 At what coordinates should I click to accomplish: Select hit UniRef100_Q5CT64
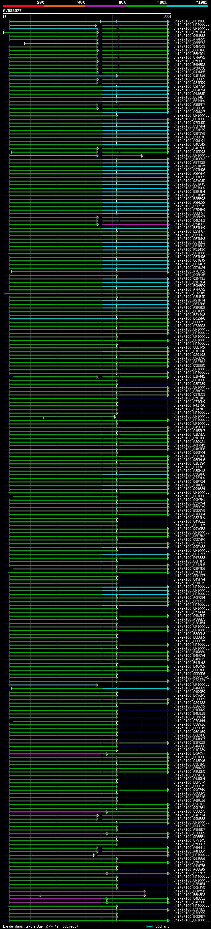point(189,32)
